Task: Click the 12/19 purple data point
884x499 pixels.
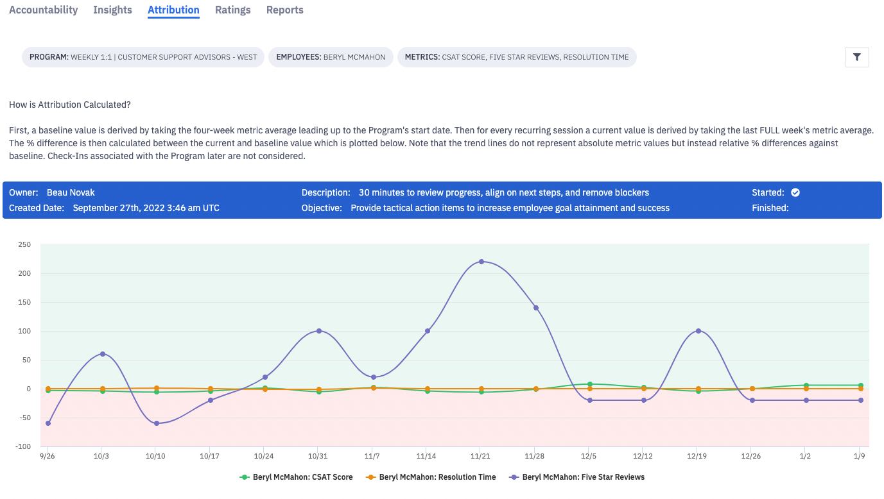Action: (x=698, y=332)
